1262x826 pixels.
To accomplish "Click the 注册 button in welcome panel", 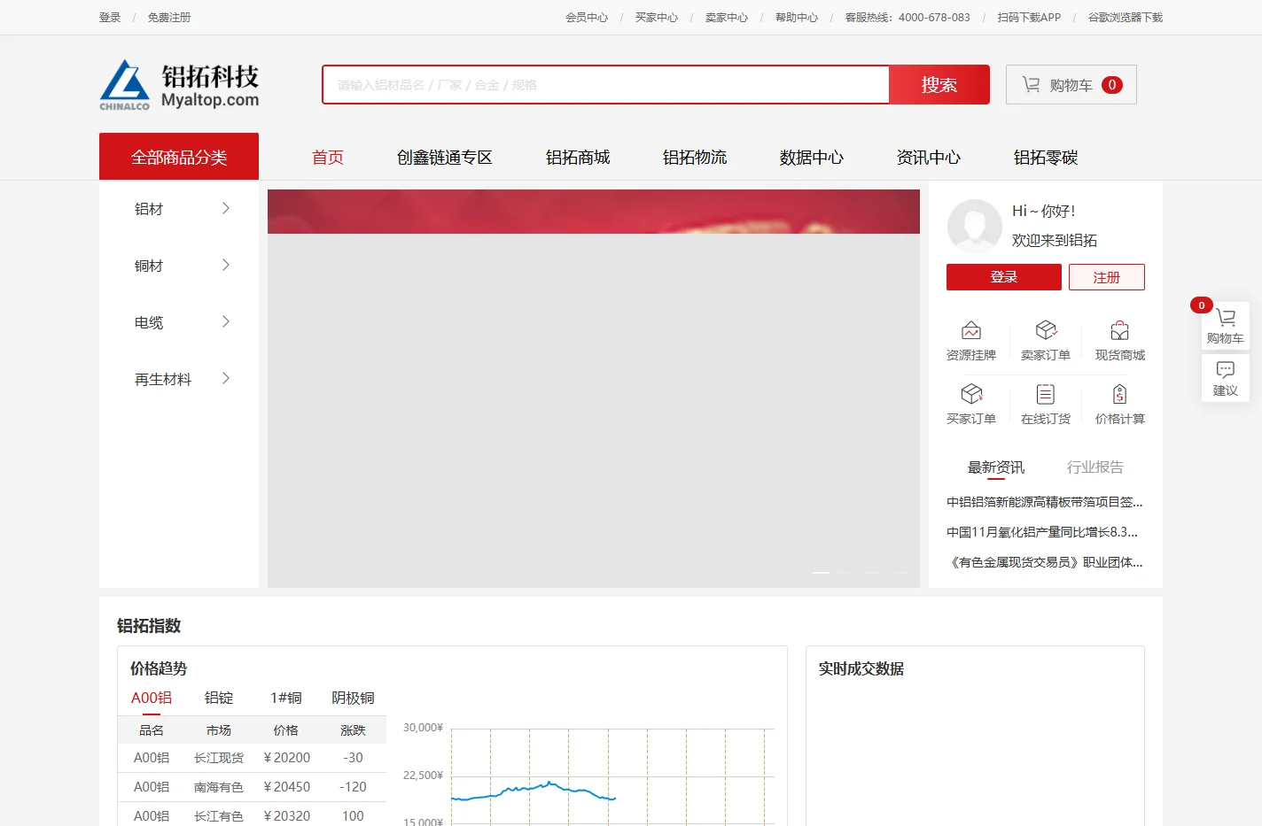I will click(1106, 277).
